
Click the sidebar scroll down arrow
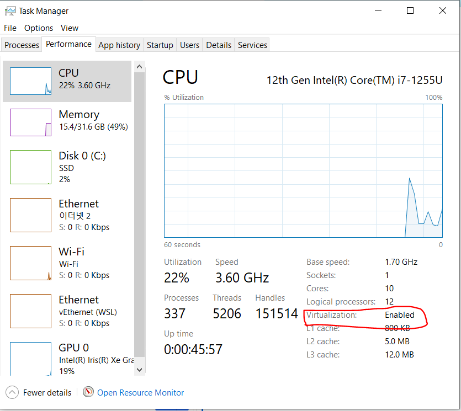tap(140, 370)
